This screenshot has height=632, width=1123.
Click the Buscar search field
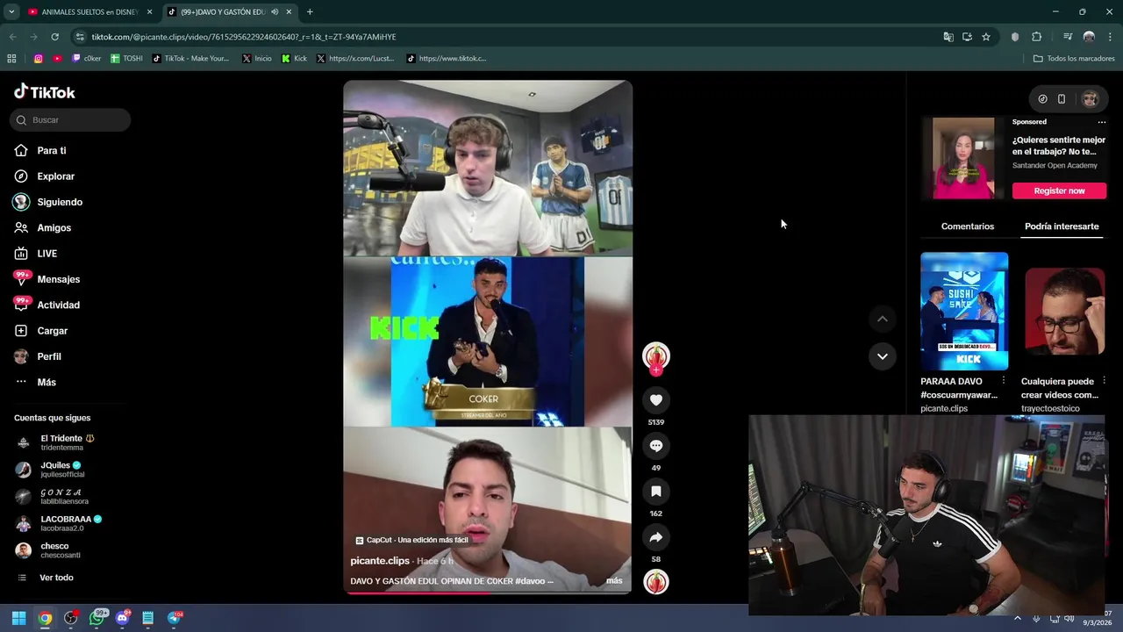[x=70, y=120]
